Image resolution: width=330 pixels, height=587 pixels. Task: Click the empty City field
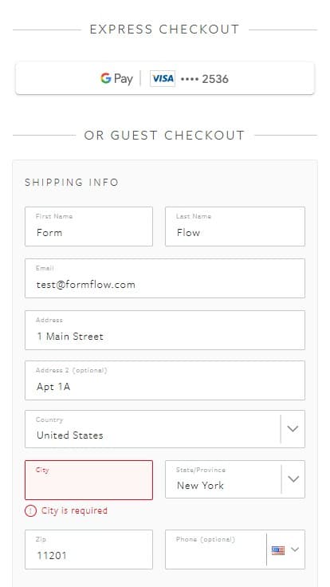(x=88, y=480)
